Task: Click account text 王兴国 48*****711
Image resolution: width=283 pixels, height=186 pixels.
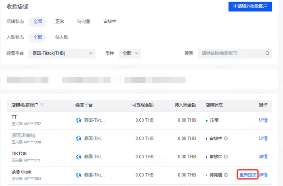Action: (26, 160)
